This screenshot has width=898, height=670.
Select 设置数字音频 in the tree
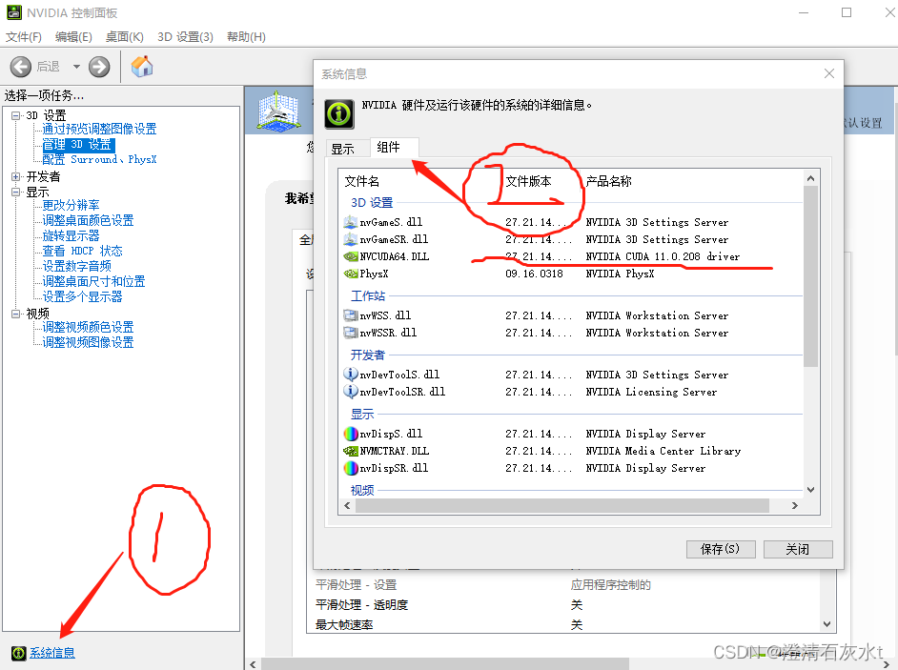[76, 266]
